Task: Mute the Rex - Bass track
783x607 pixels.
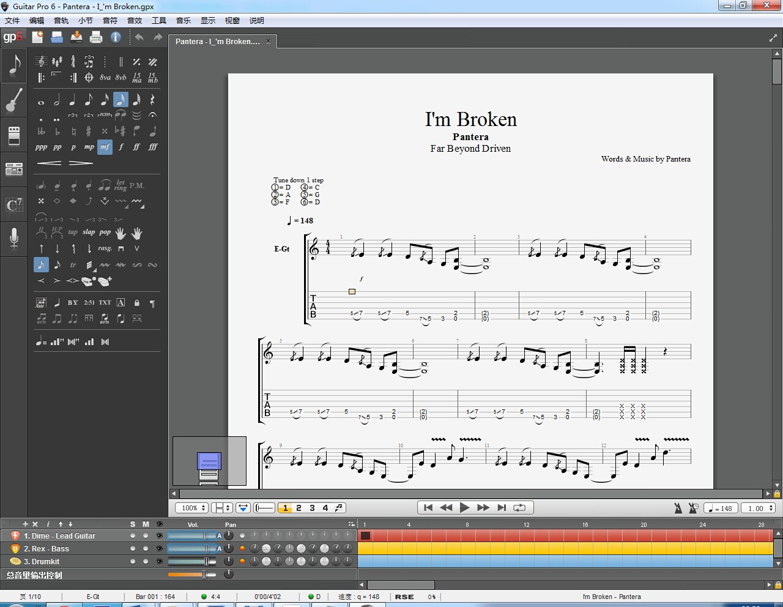Action: pyautogui.click(x=146, y=549)
